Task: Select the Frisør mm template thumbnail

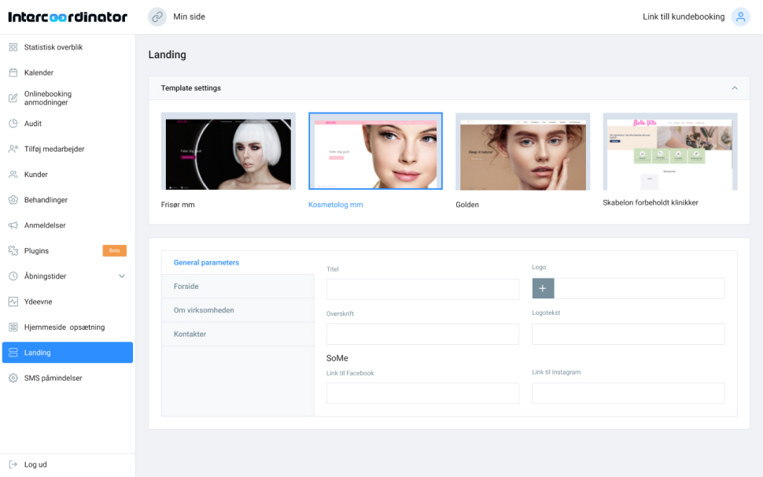Action: click(228, 151)
